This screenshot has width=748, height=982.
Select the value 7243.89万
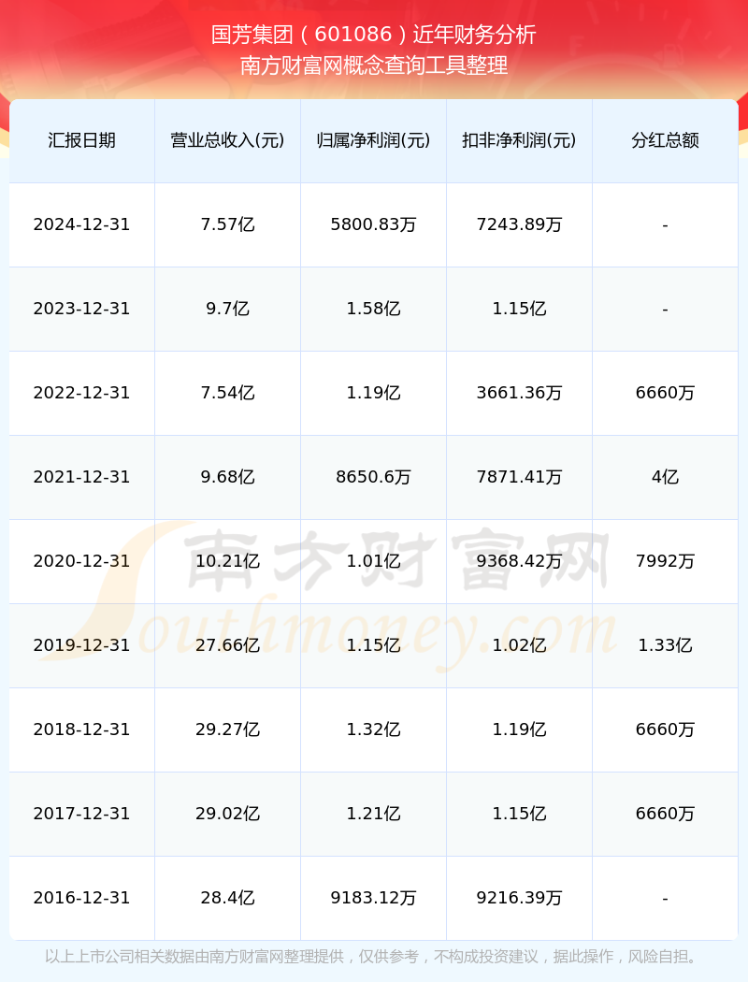click(x=520, y=224)
